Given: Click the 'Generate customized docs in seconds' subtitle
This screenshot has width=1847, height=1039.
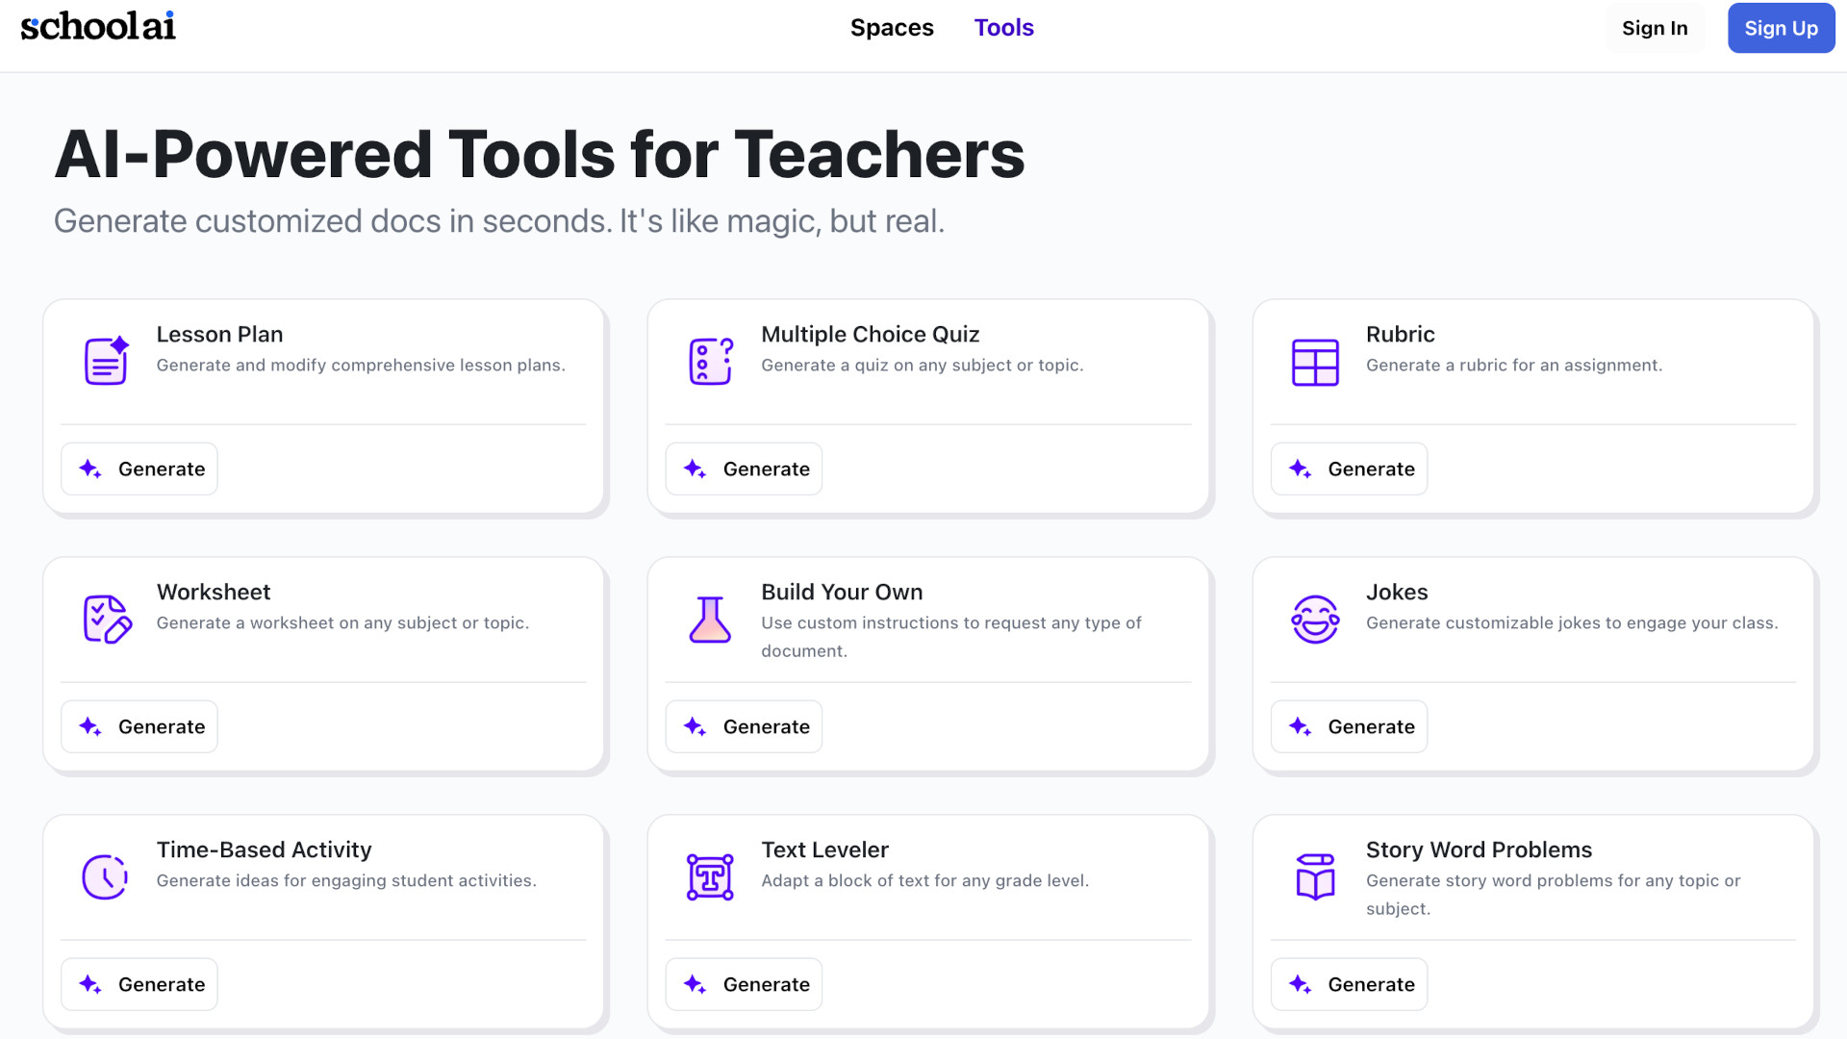Looking at the screenshot, I should click(499, 221).
